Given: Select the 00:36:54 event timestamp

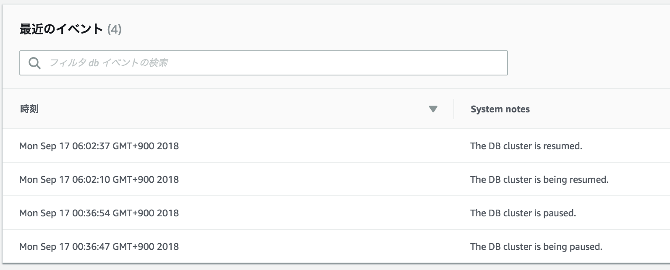Looking at the screenshot, I should coord(99,213).
